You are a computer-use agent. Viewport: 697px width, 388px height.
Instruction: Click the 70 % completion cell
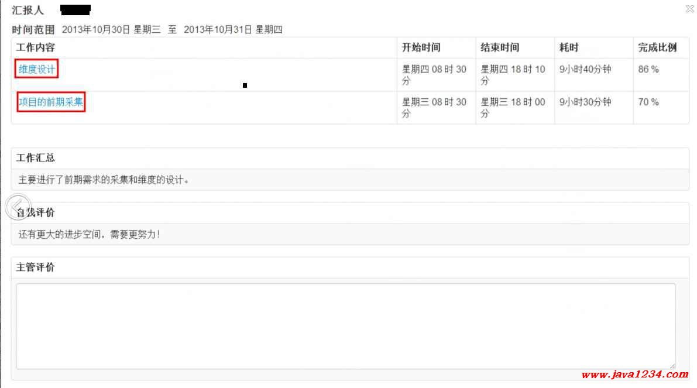click(x=648, y=102)
